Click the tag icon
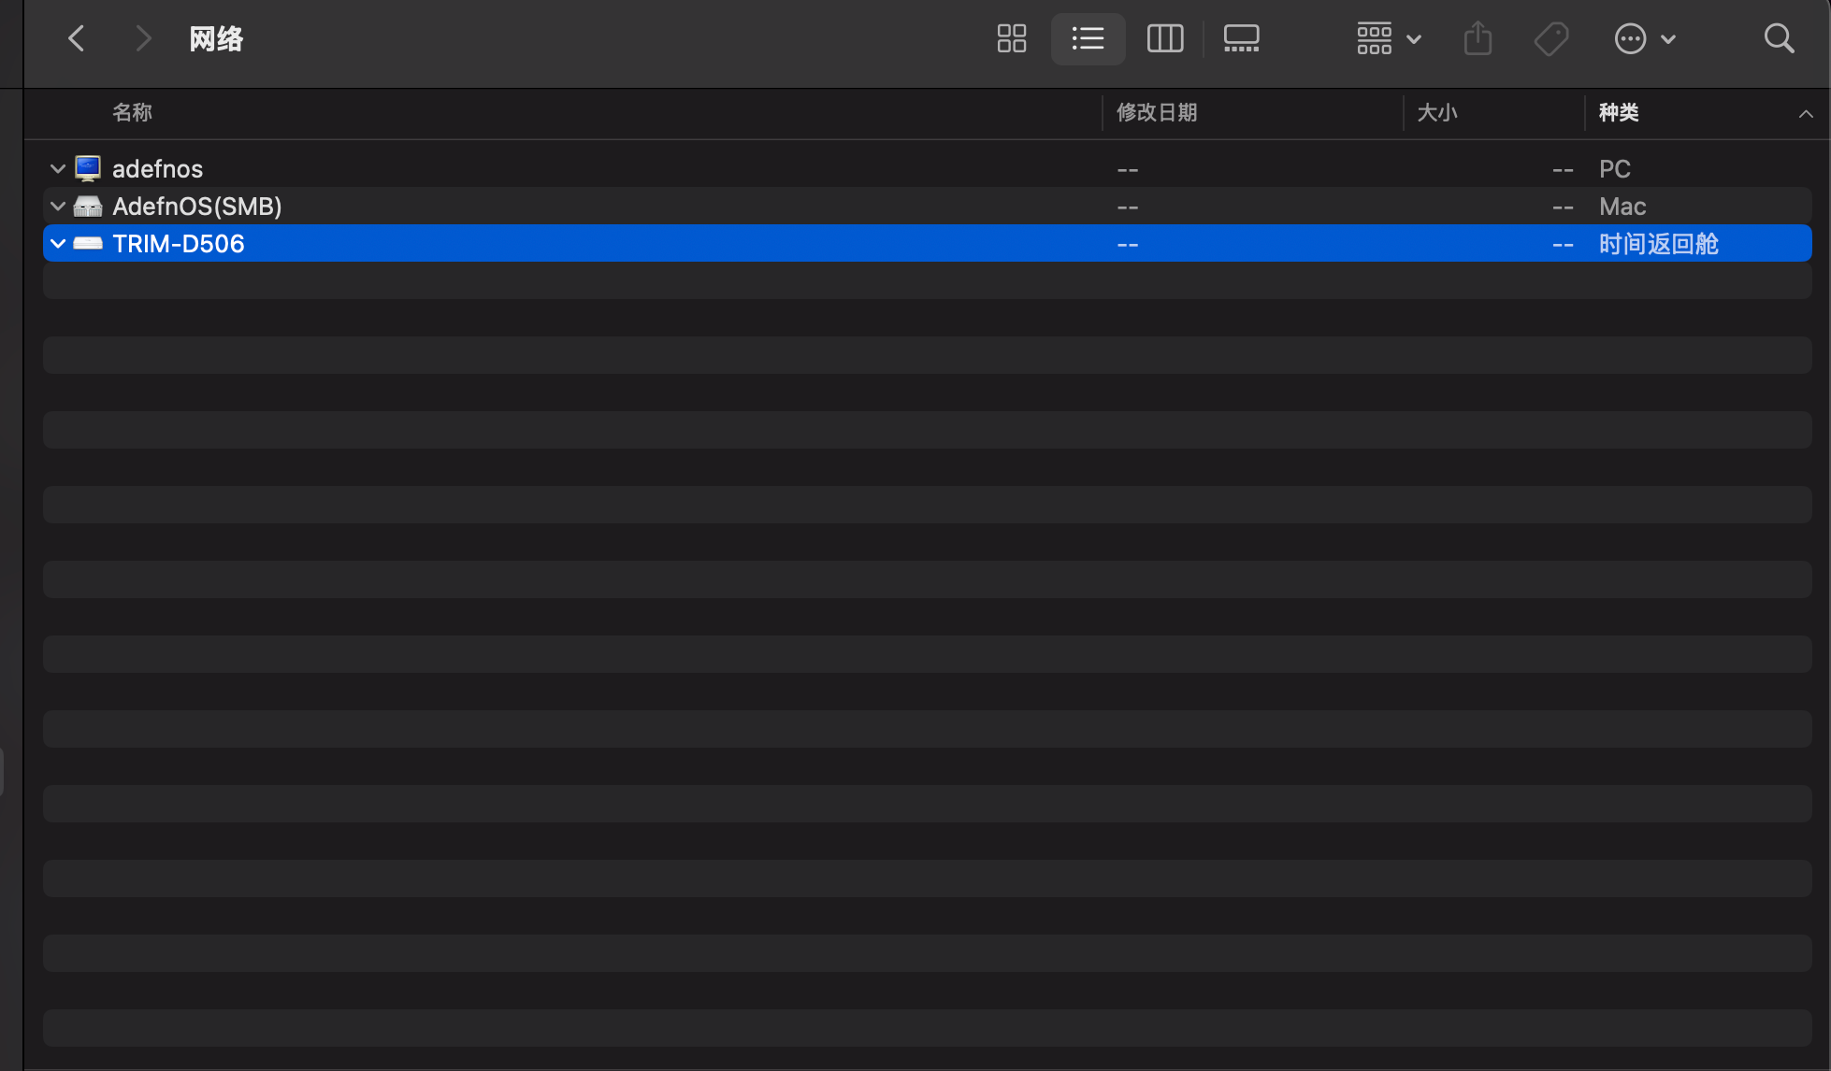 [1551, 39]
